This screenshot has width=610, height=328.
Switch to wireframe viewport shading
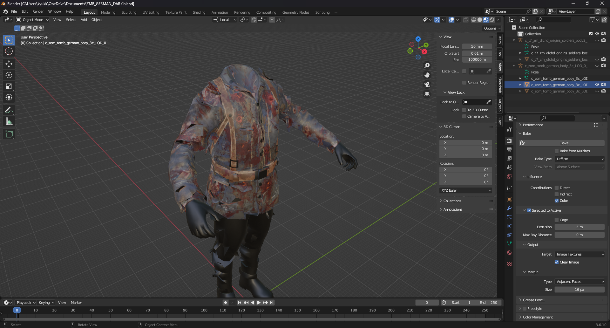[474, 20]
